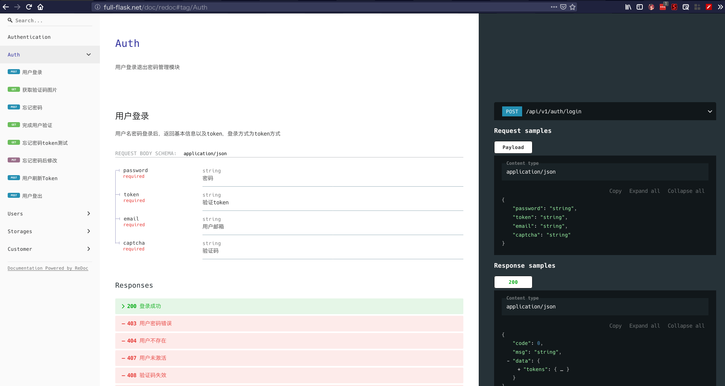Screen dimensions: 725x386
Task: Open the avatar extension icon
Action: (651, 7)
